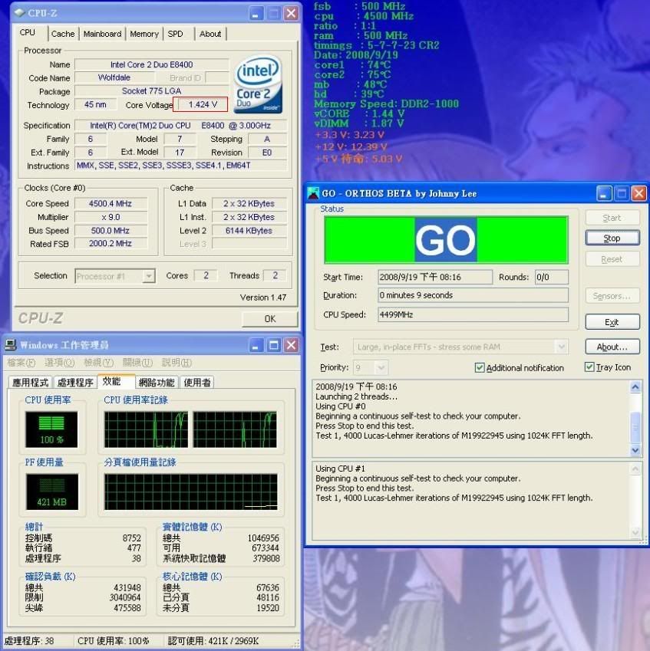This screenshot has height=651, width=650.
Task: Minimize the CPU-Z window
Action: 256,13
